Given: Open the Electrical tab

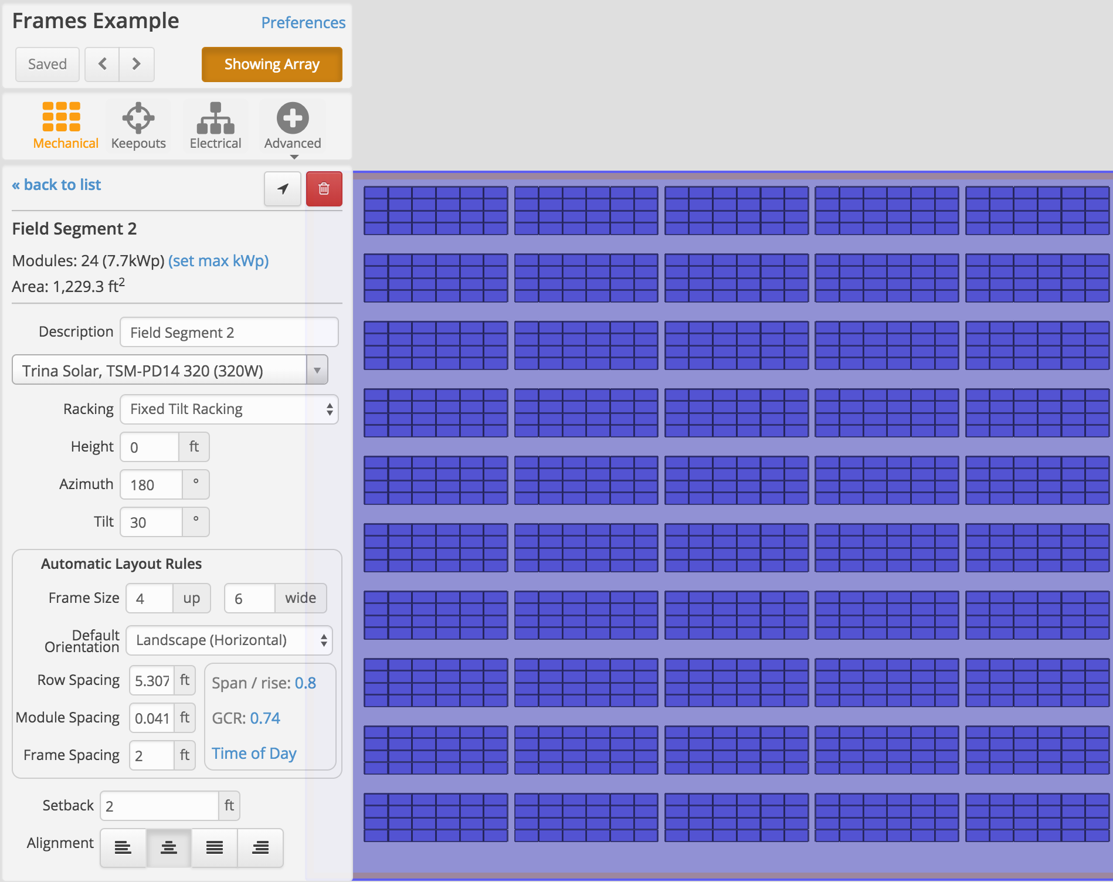Looking at the screenshot, I should (x=215, y=126).
